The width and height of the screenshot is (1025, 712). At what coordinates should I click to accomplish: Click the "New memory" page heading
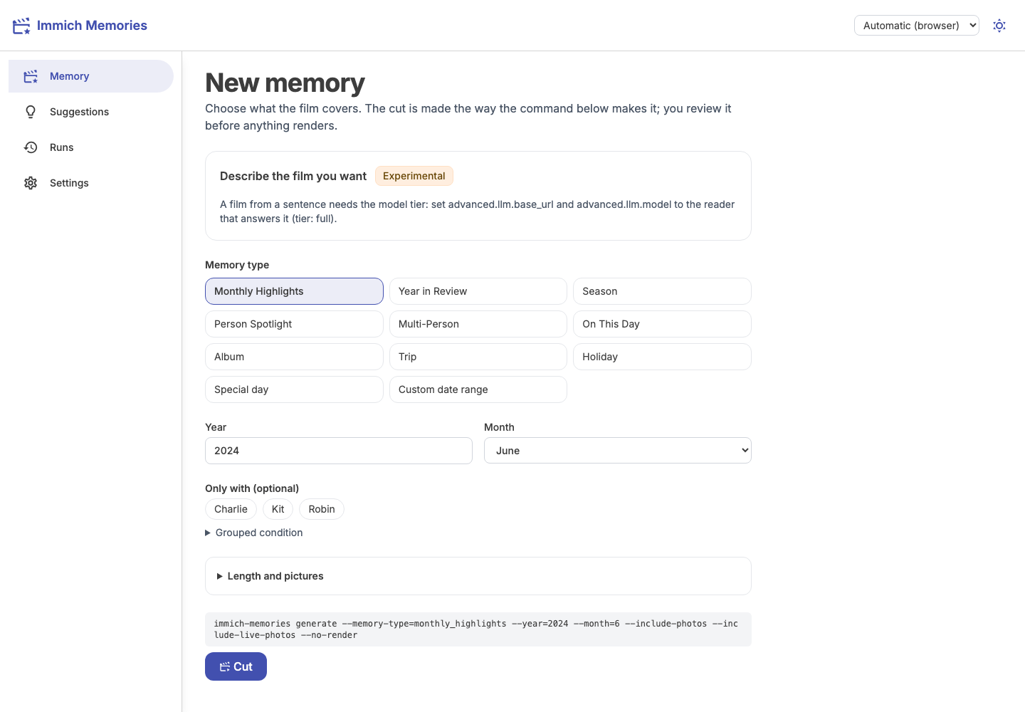[x=285, y=83]
